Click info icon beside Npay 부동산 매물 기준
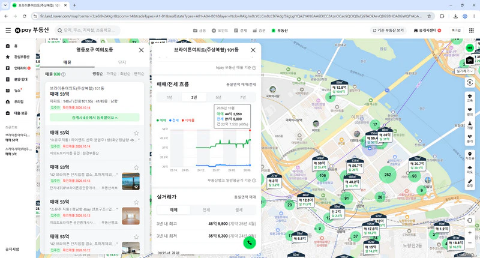This screenshot has height=258, width=480. click(254, 68)
